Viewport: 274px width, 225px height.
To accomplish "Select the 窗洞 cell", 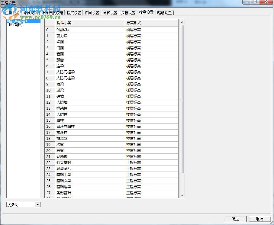I will 90,54.
